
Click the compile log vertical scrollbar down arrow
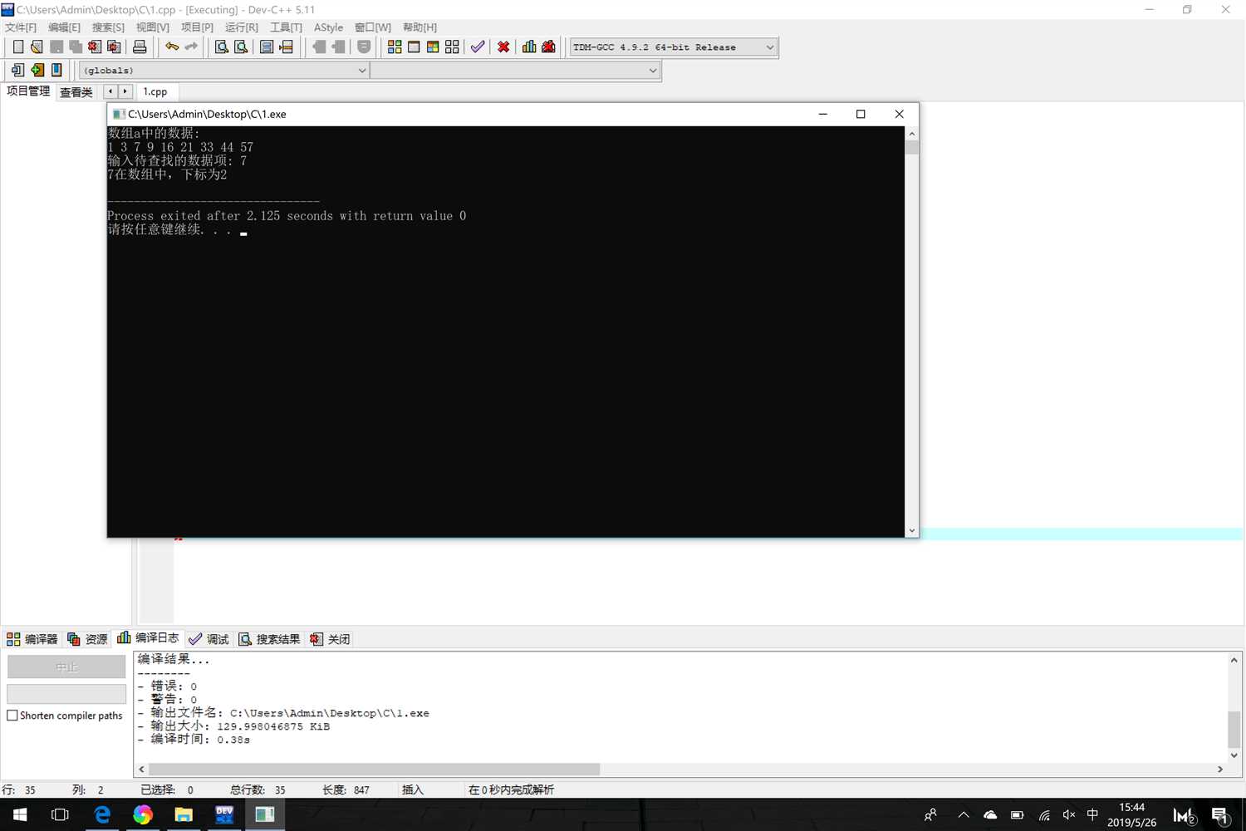click(x=1234, y=755)
